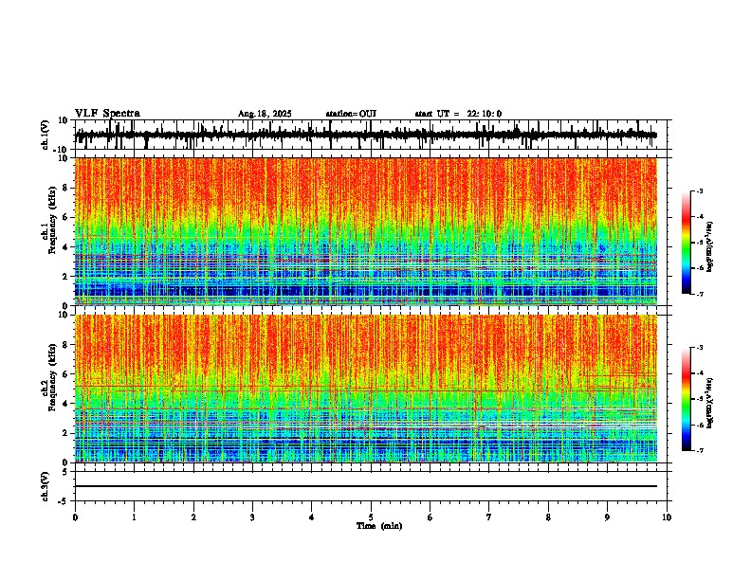Click time axis tick label "7"
This screenshot has width=751, height=580.
tap(489, 517)
